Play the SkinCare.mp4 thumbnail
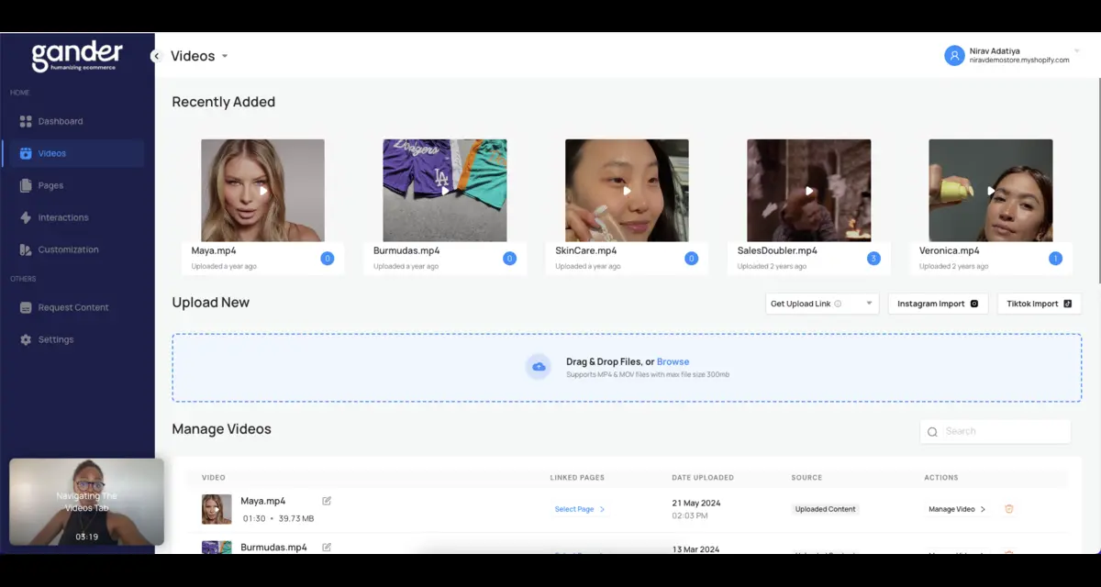Screen dimensions: 1101x587 (x=627, y=191)
